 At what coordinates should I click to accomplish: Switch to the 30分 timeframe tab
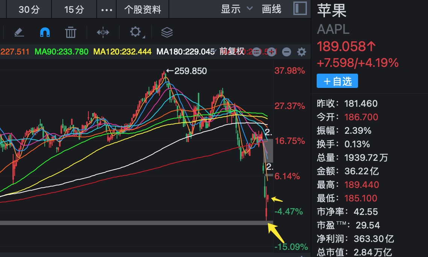[29, 9]
